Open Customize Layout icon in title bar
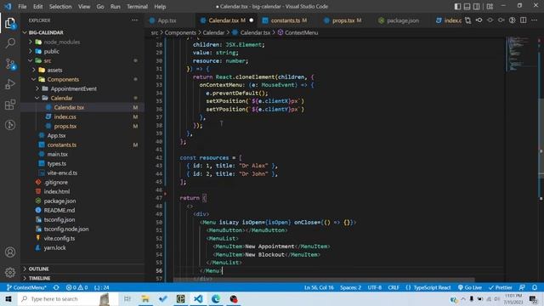 click(490, 6)
